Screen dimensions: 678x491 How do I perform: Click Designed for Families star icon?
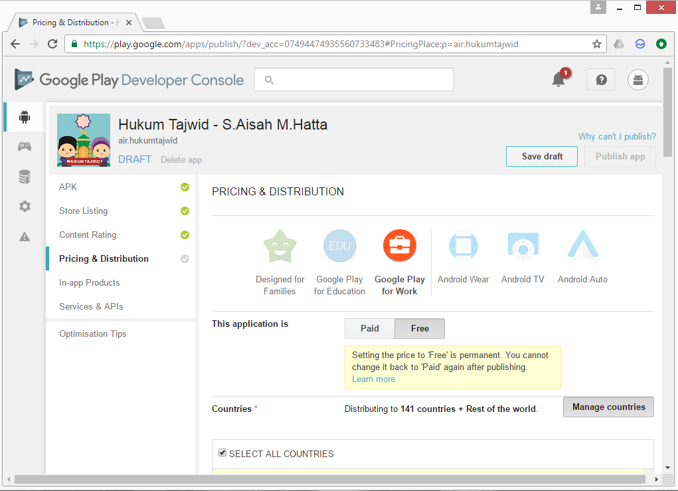pyautogui.click(x=280, y=246)
